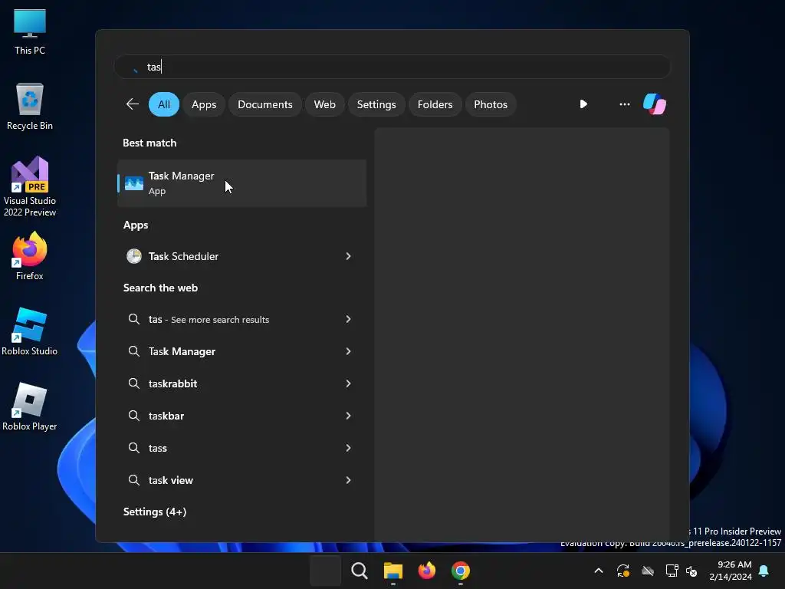Click the OneDrive cloud tray icon
785x589 pixels.
[x=648, y=571]
